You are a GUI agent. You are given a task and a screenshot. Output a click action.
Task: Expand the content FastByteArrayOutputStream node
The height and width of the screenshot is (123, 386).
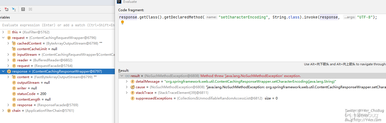click(x=8, y=77)
